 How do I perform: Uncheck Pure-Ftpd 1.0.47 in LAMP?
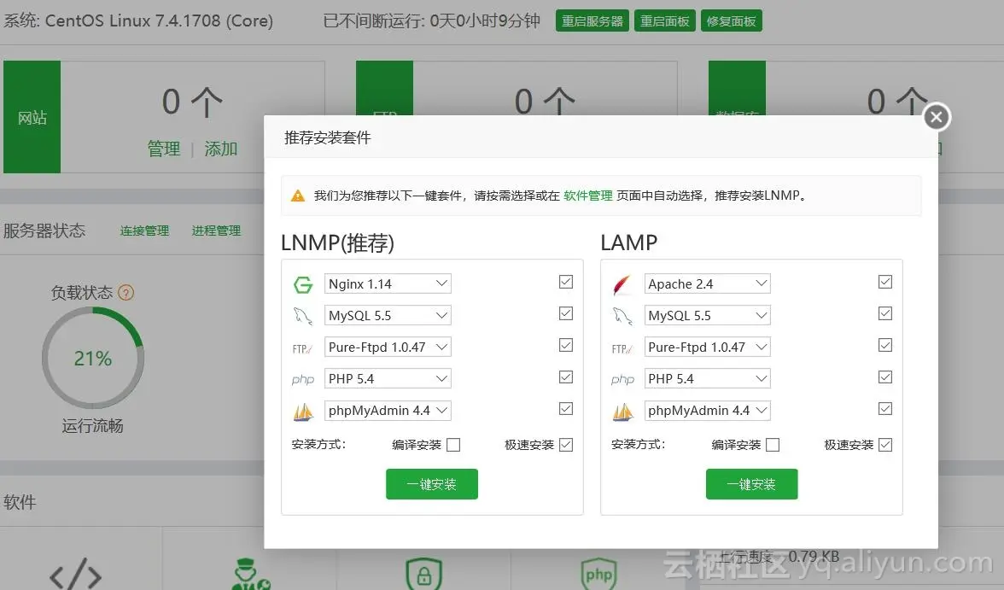(884, 345)
